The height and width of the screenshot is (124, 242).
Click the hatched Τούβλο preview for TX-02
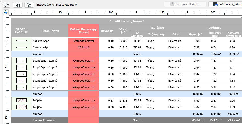21,107
